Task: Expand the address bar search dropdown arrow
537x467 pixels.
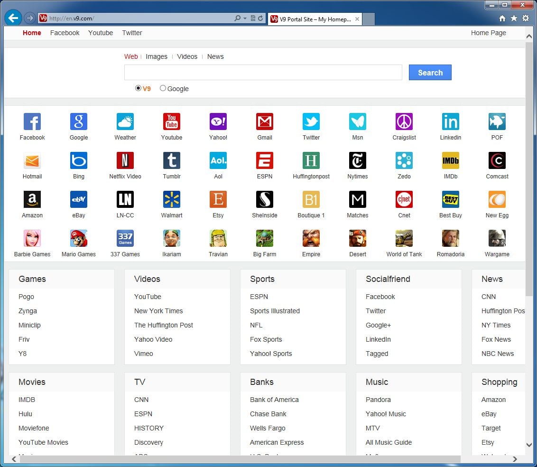Action: click(245, 19)
